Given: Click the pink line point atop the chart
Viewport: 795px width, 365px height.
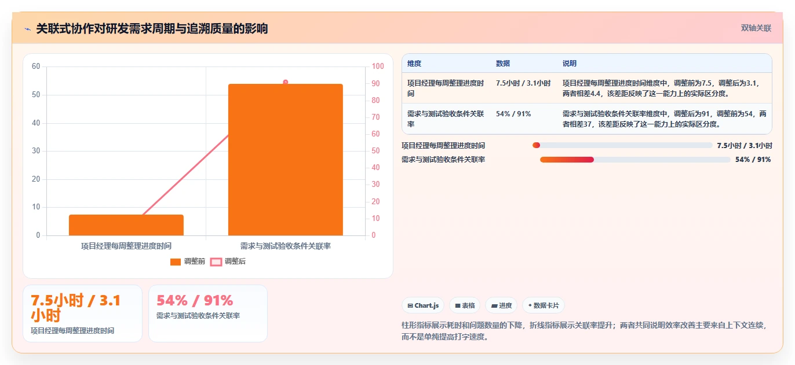Looking at the screenshot, I should point(286,82).
